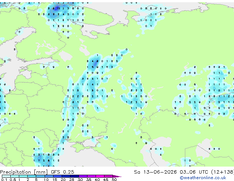Click the '12' precipitation value on the map
The image size is (234, 181).
pos(58,8)
